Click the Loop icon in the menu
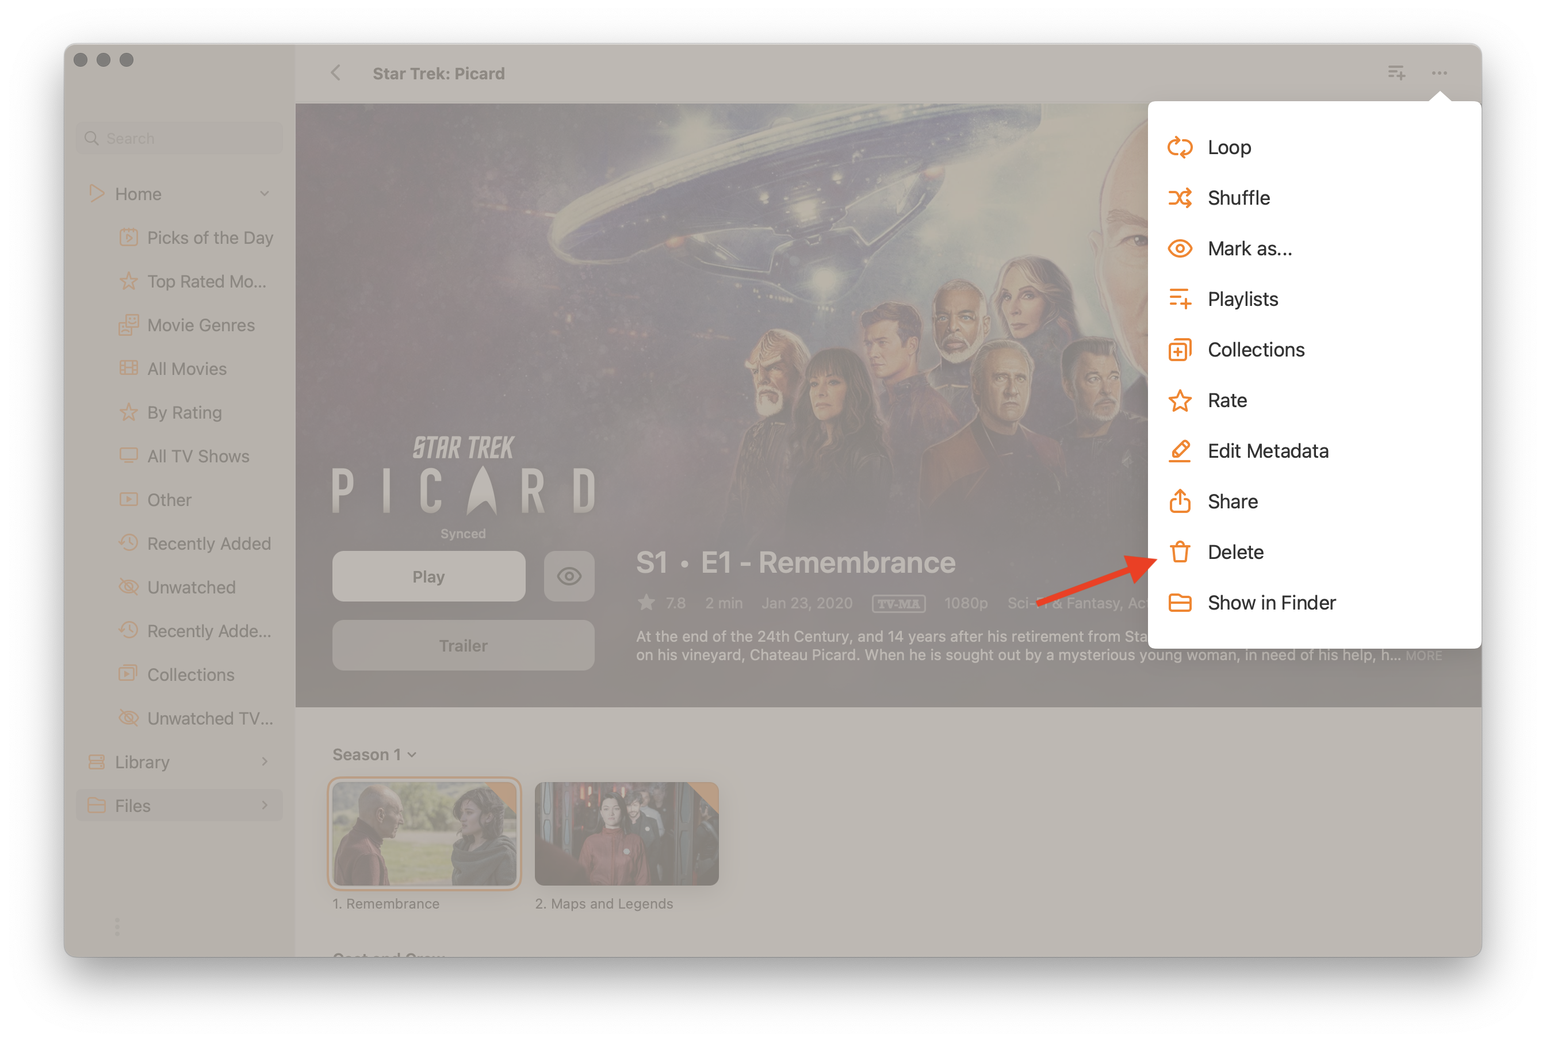The width and height of the screenshot is (1546, 1042). coord(1180,147)
